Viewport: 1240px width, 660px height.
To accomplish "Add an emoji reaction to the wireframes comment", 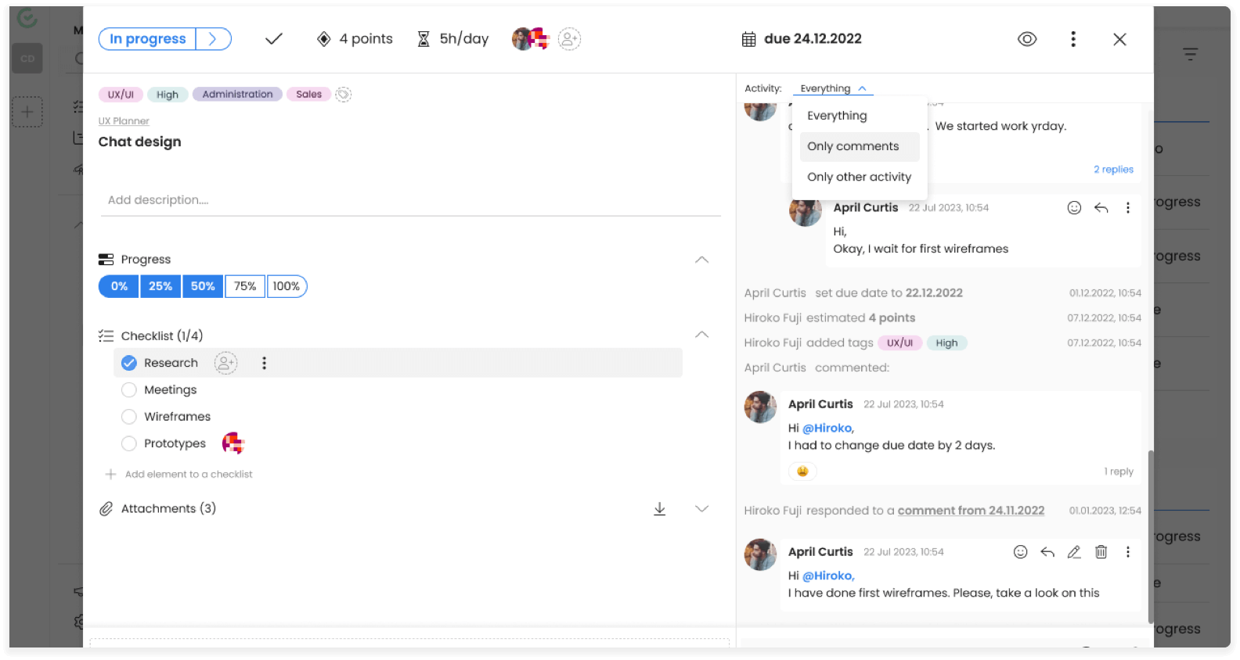I will coord(1020,552).
